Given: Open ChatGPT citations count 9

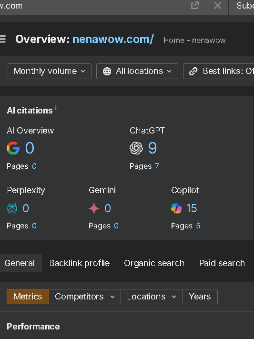Looking at the screenshot, I should (x=152, y=148).
